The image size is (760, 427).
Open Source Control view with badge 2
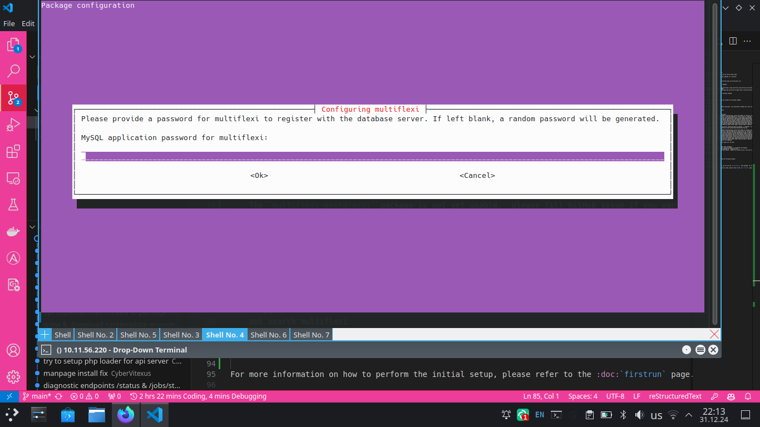(x=13, y=98)
